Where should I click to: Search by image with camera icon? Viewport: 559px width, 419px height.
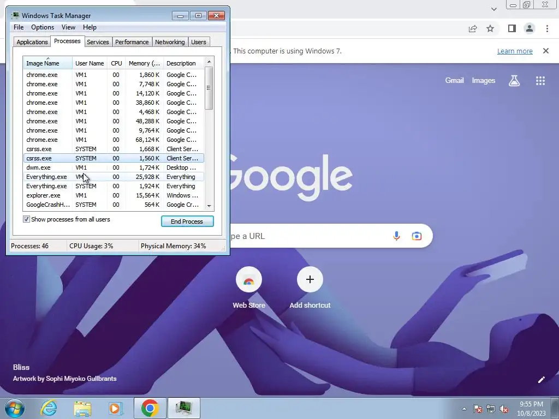417,236
